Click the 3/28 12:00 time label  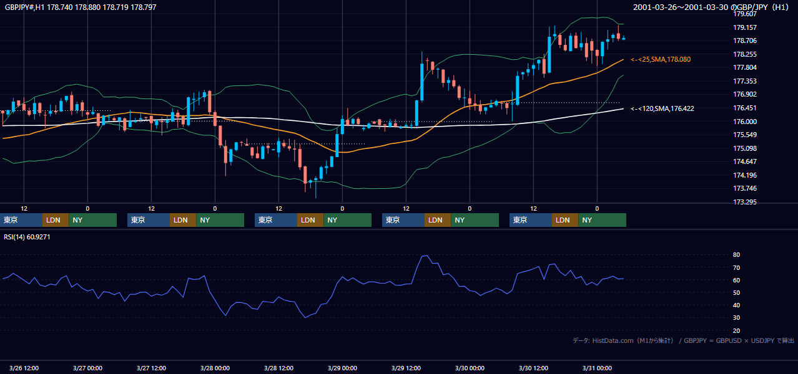(278, 368)
